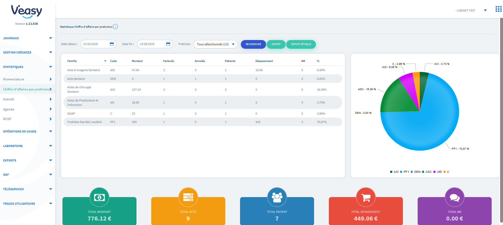Click the Total Montant money icon
Screen dimensions: 503x225
99,197
